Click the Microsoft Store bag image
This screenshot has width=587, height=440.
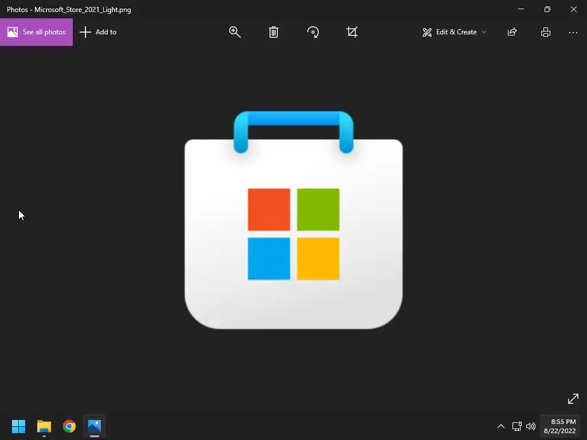293,220
